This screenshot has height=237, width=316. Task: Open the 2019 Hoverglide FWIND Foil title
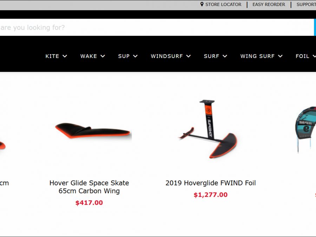click(x=211, y=183)
